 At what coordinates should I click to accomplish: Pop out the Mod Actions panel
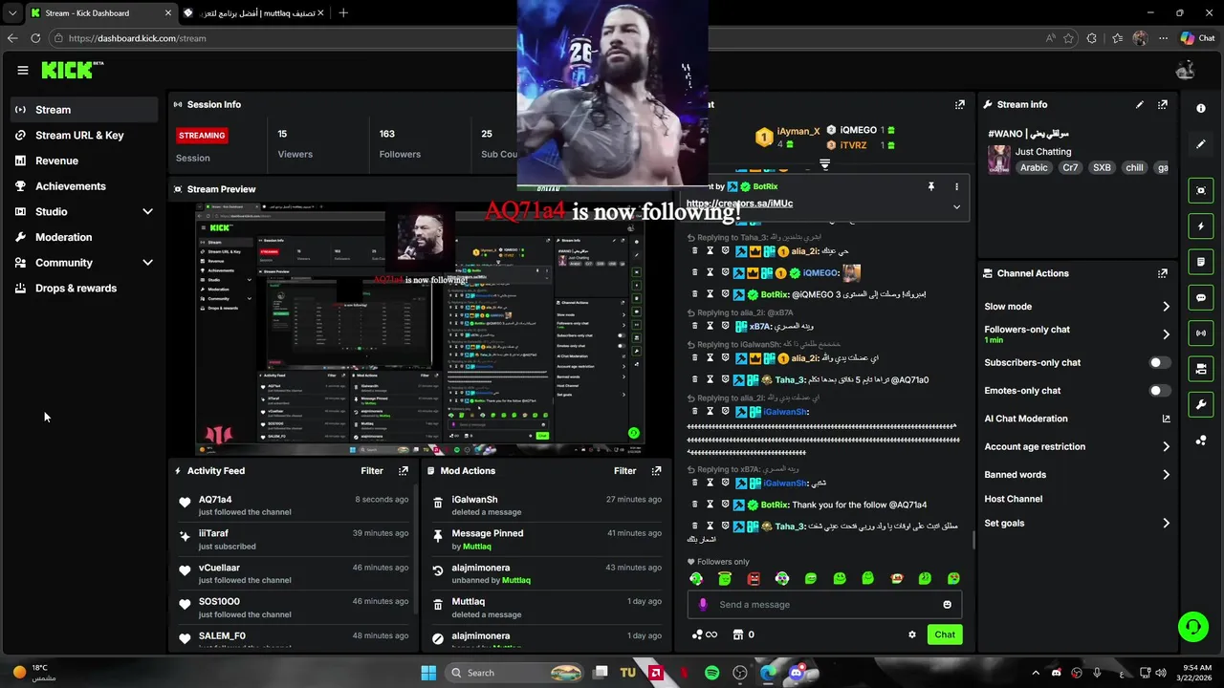(x=656, y=471)
